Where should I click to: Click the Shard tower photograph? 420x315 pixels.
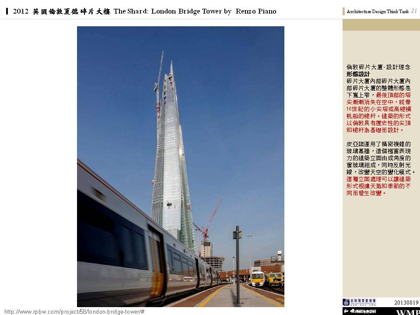point(181,166)
